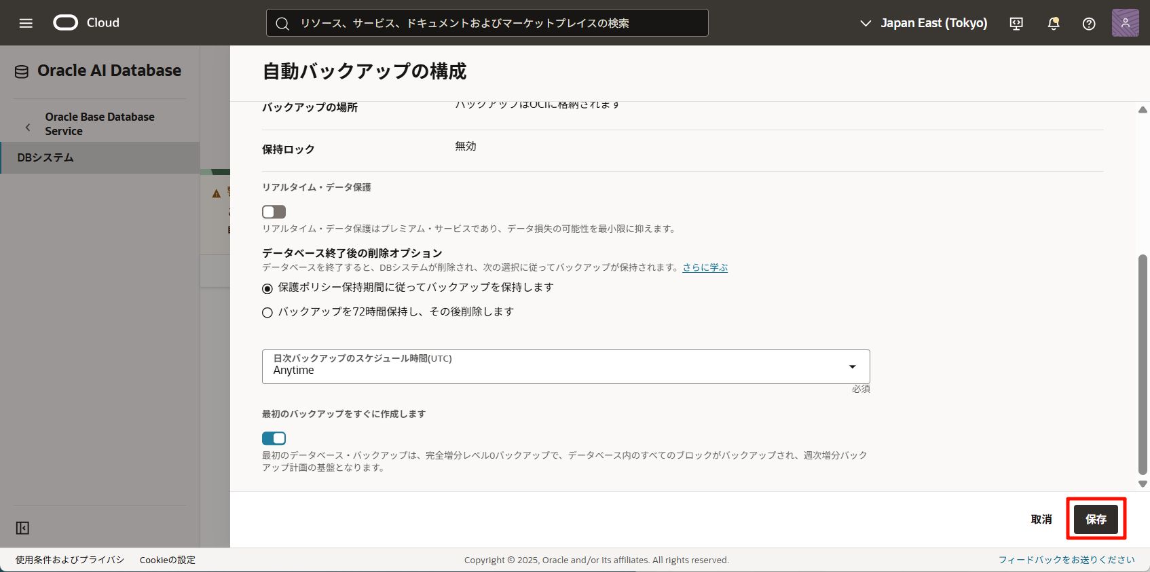Open Cloud Shell developer tools icon
The image size is (1150, 572).
(1016, 23)
